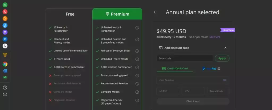Open the Paraphraser tool in sidebar

[x=5, y=5]
